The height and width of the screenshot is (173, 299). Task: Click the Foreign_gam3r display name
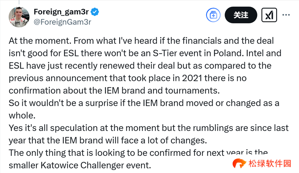coord(62,12)
